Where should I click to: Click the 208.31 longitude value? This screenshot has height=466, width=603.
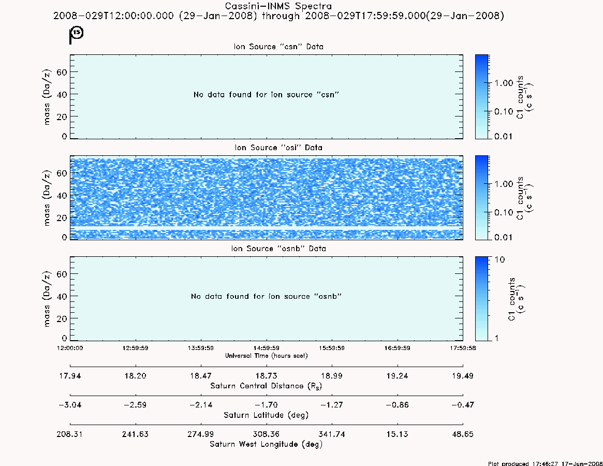(x=69, y=434)
